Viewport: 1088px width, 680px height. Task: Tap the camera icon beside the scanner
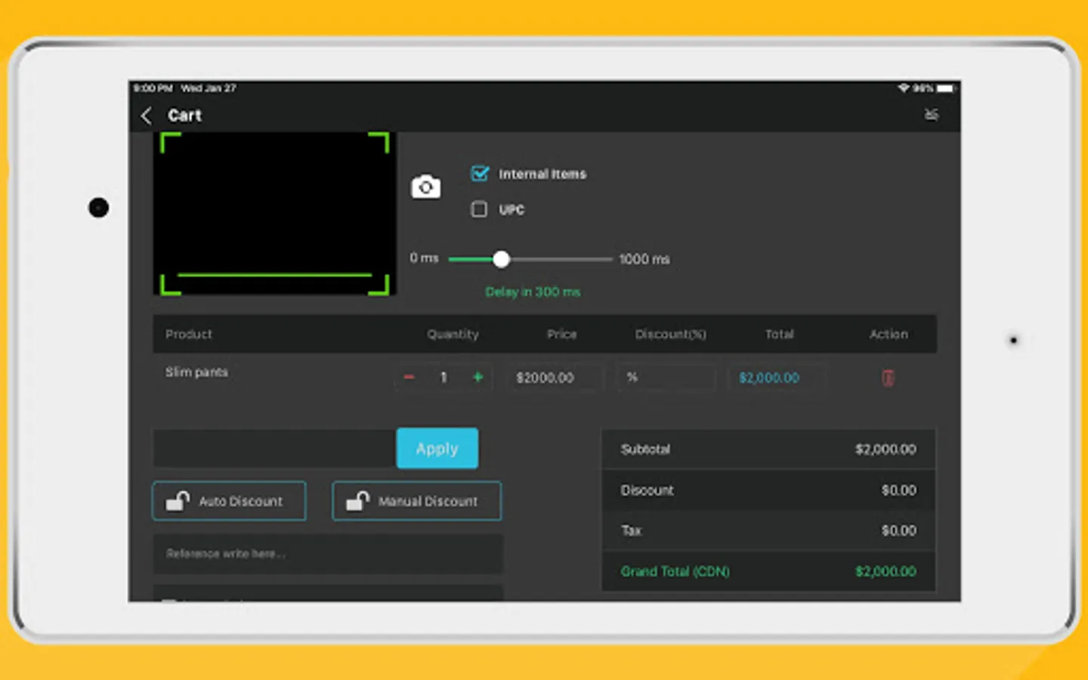click(426, 187)
